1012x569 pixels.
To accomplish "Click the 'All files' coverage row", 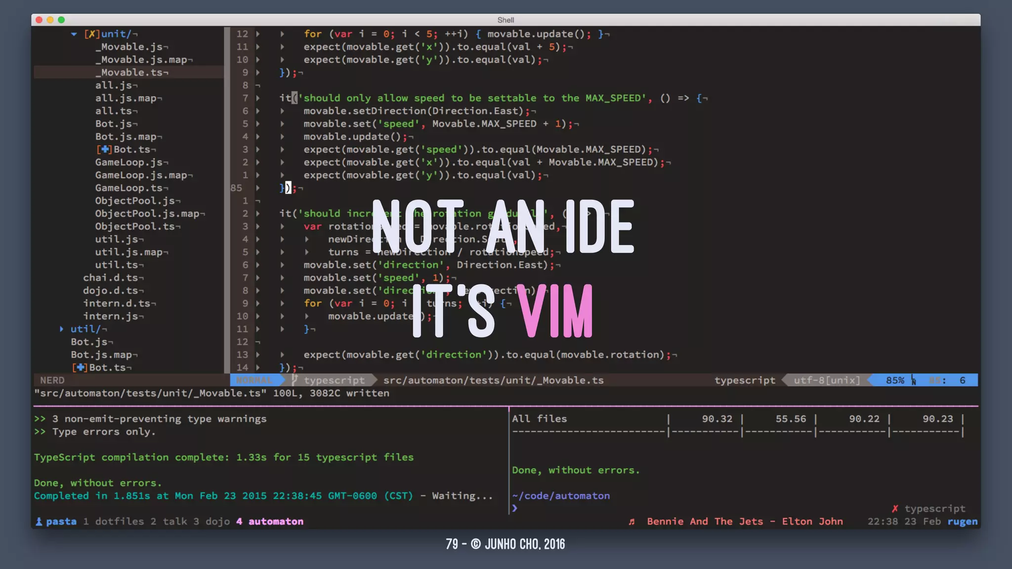I will [738, 419].
